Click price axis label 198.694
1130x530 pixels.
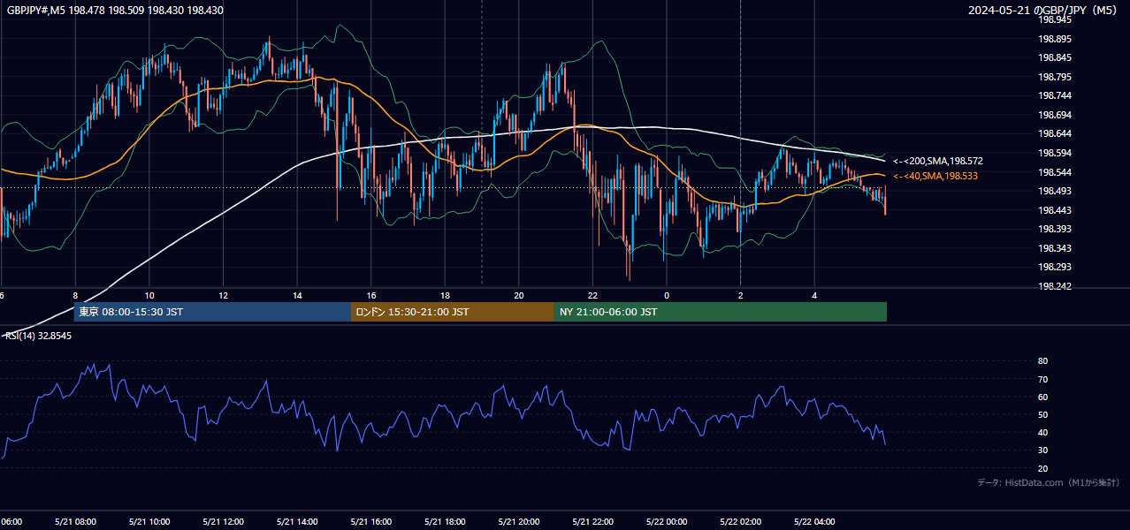point(1054,115)
